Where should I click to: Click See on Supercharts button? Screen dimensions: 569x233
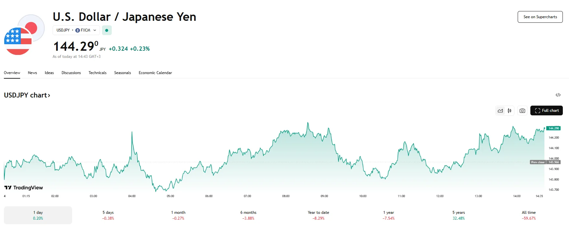[540, 17]
